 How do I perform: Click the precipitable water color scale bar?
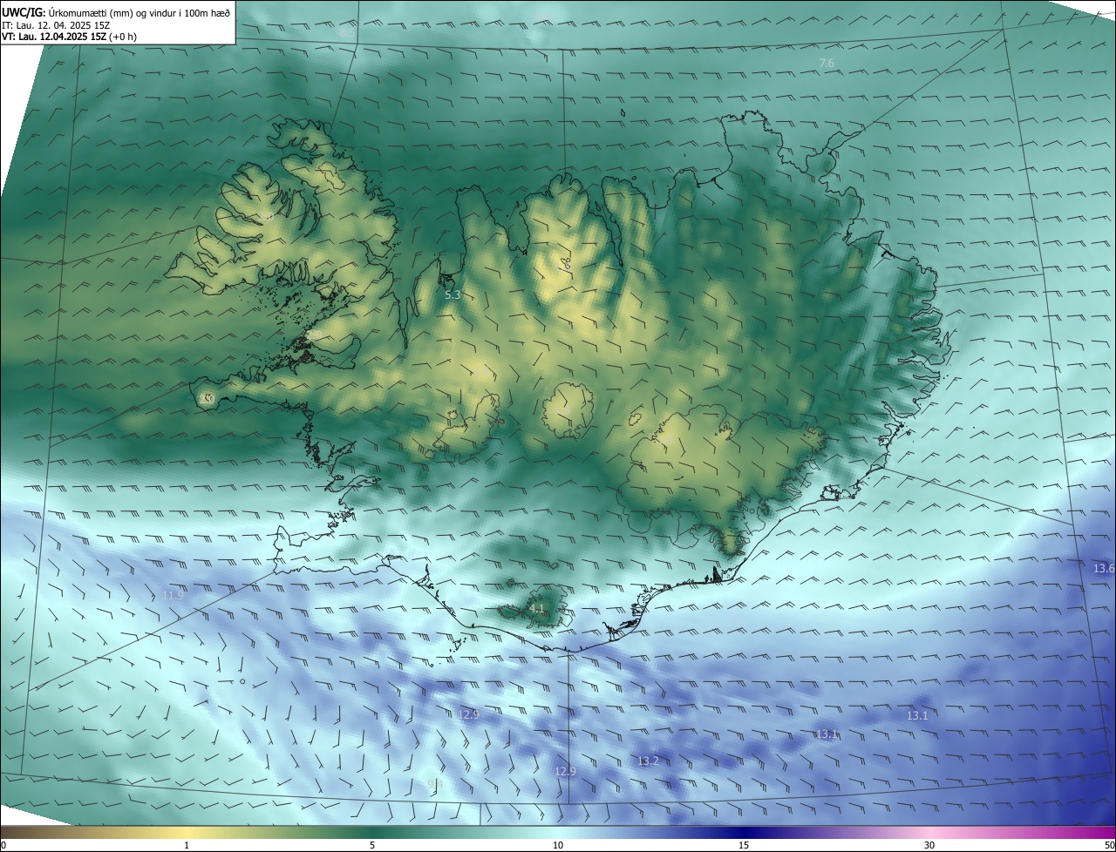tap(558, 832)
